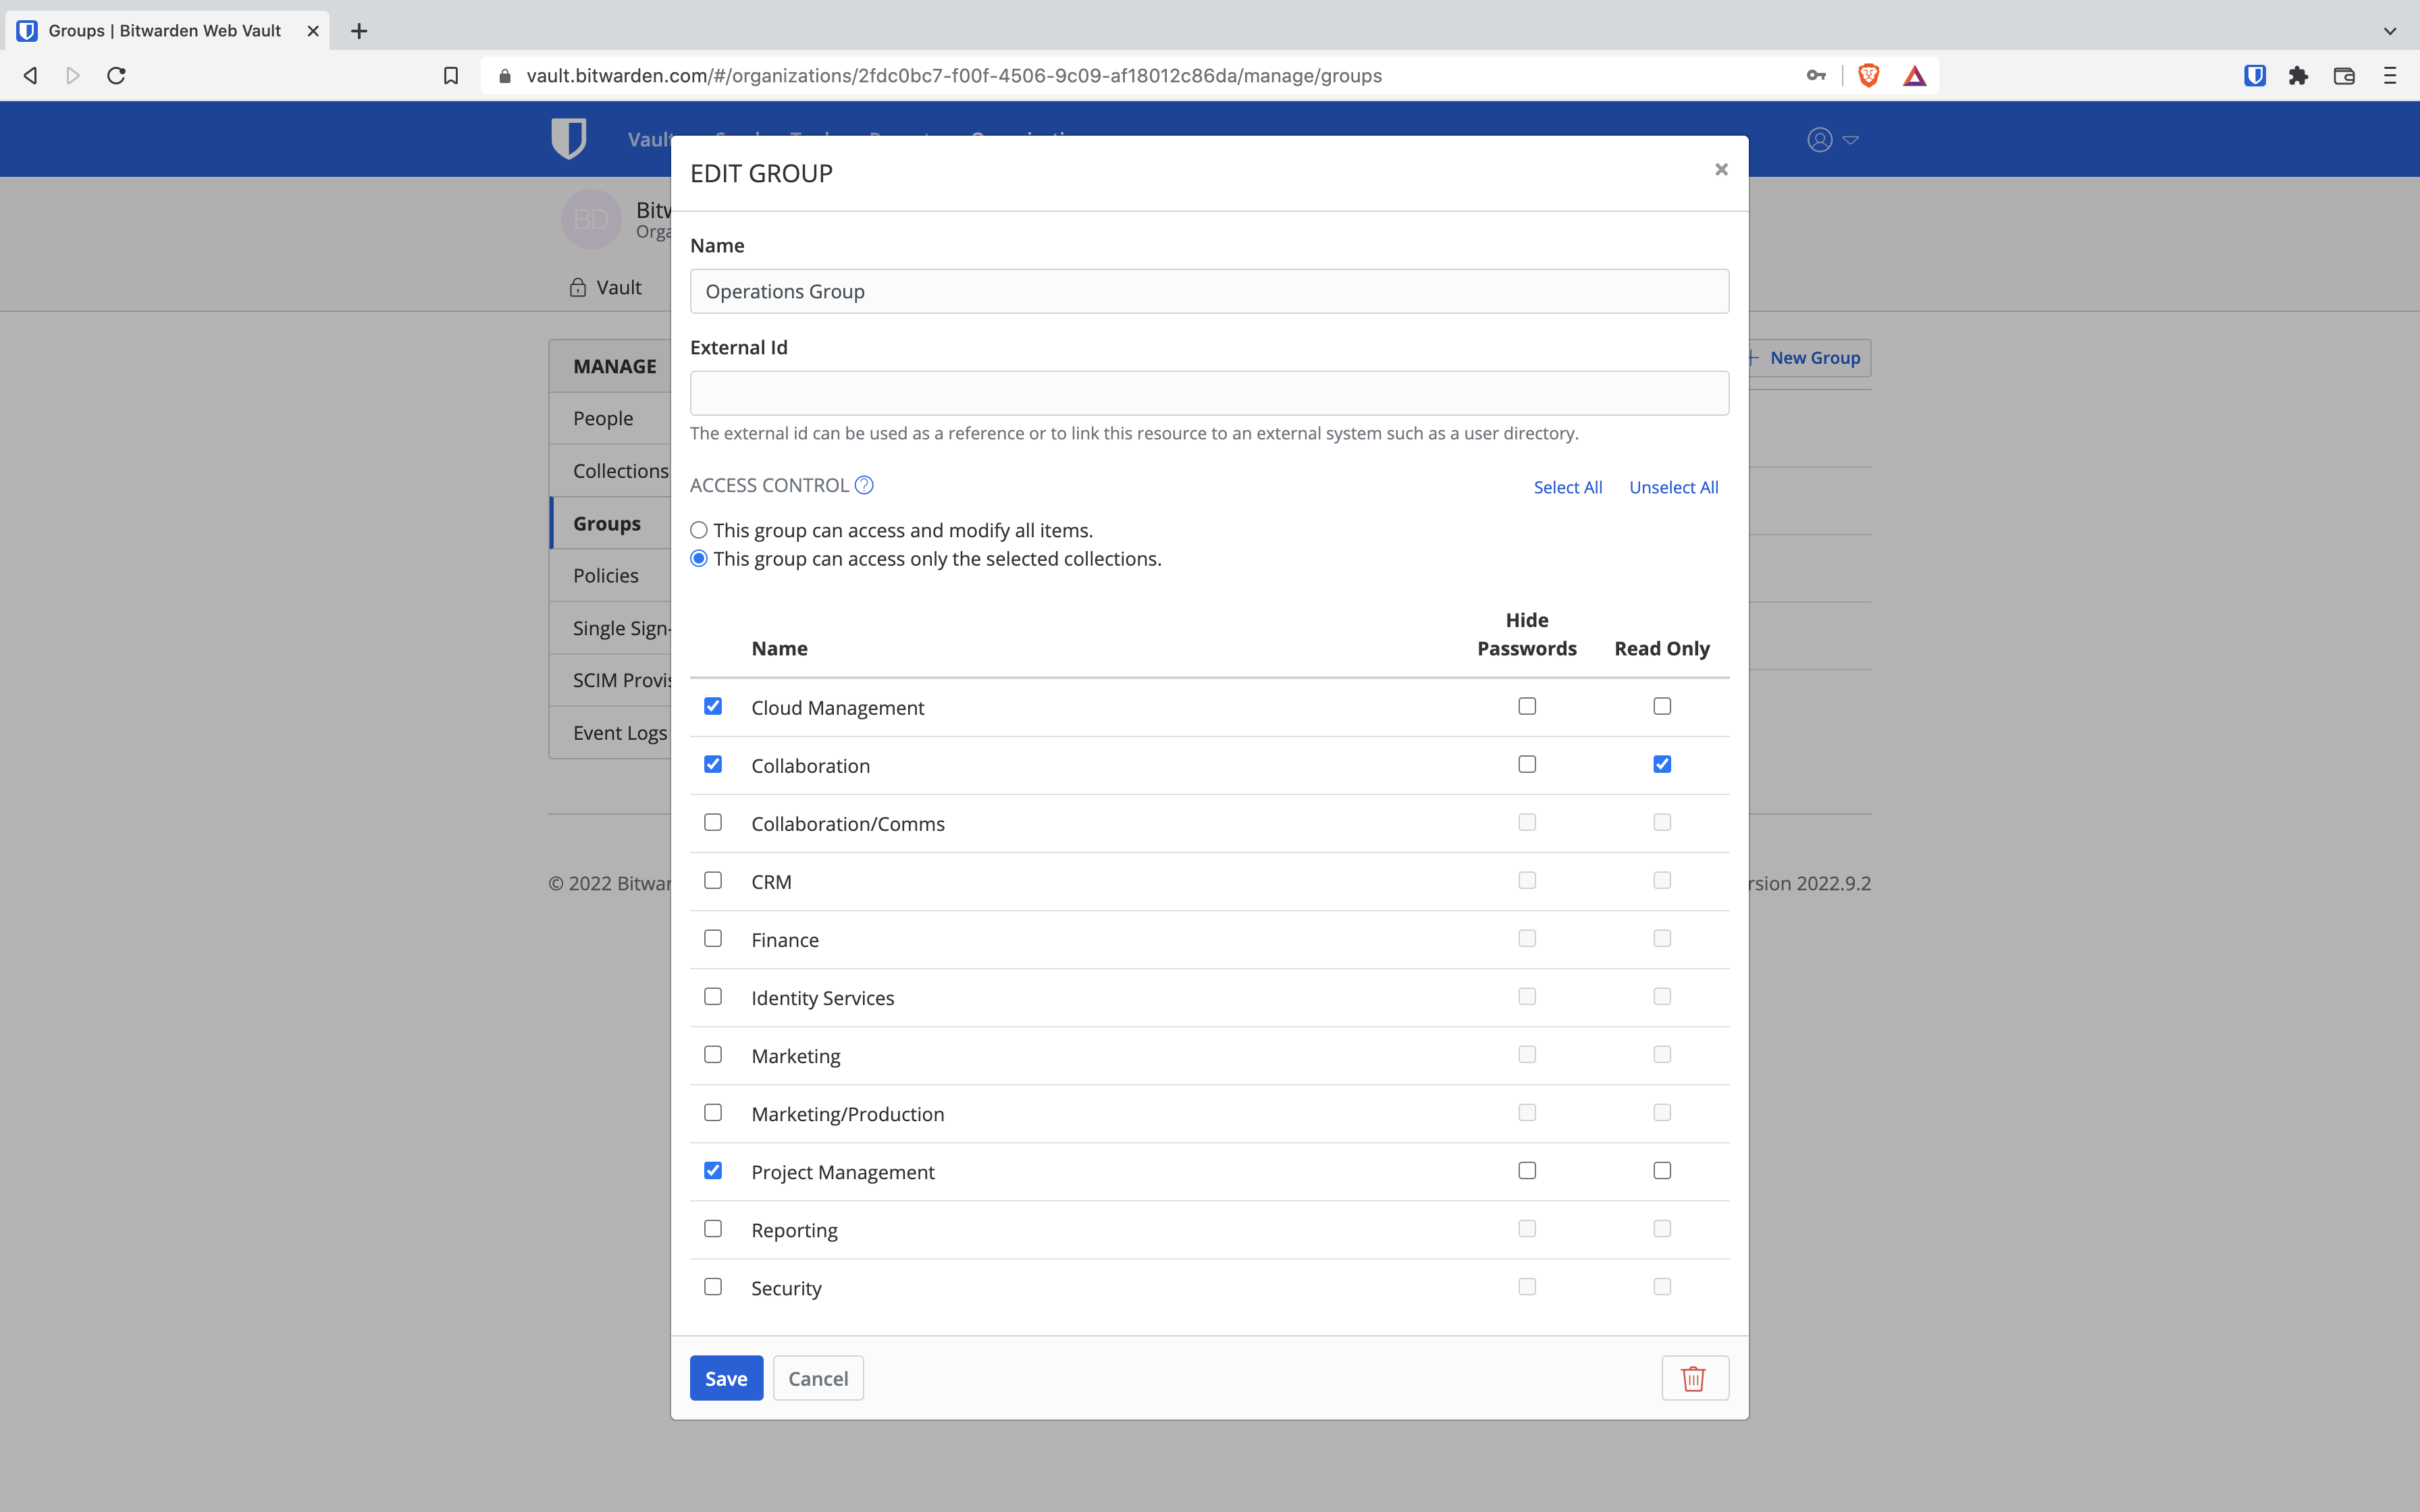
Task: Open the browser extensions puzzle icon
Action: click(2298, 76)
